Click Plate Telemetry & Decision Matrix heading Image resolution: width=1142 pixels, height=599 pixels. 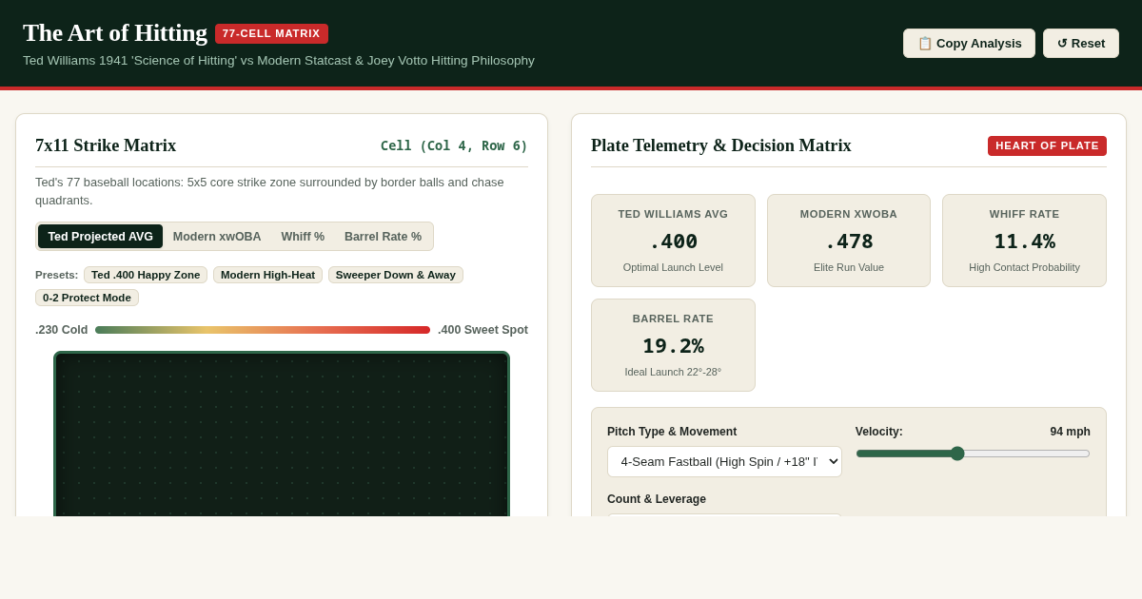(721, 145)
